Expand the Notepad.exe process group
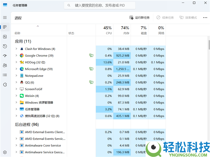This screenshot has height=157, width=210. [x=16, y=76]
